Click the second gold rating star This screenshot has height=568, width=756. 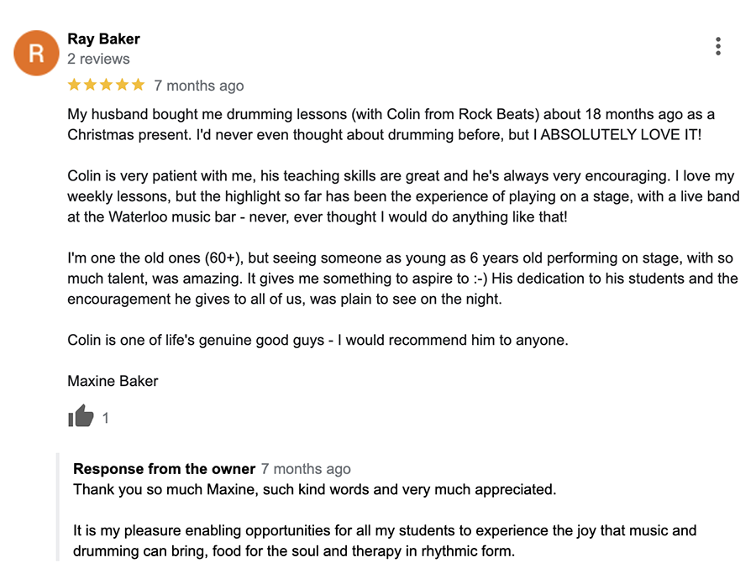(x=90, y=85)
